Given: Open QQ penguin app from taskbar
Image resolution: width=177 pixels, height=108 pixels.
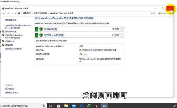Looking at the screenshot, I should pyautogui.click(x=96, y=106).
